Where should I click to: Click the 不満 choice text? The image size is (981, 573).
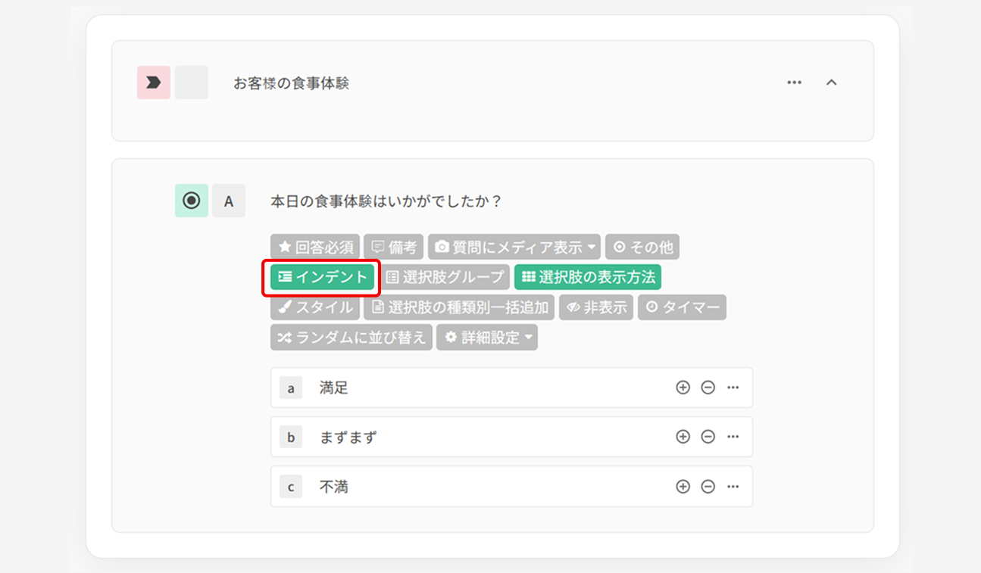point(334,487)
